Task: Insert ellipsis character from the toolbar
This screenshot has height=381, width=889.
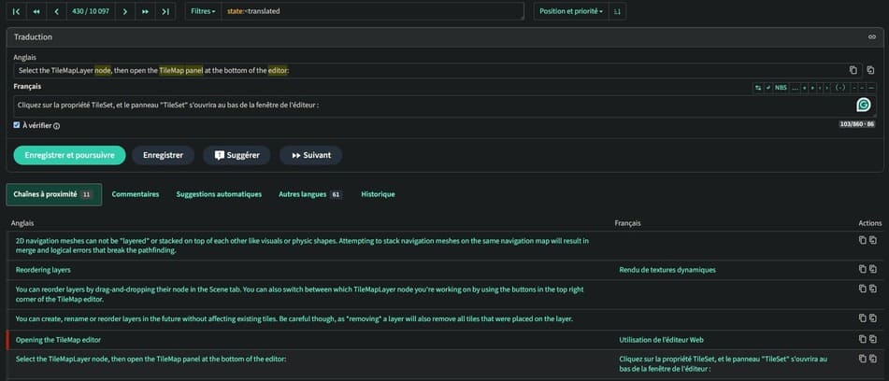Action: (x=795, y=88)
